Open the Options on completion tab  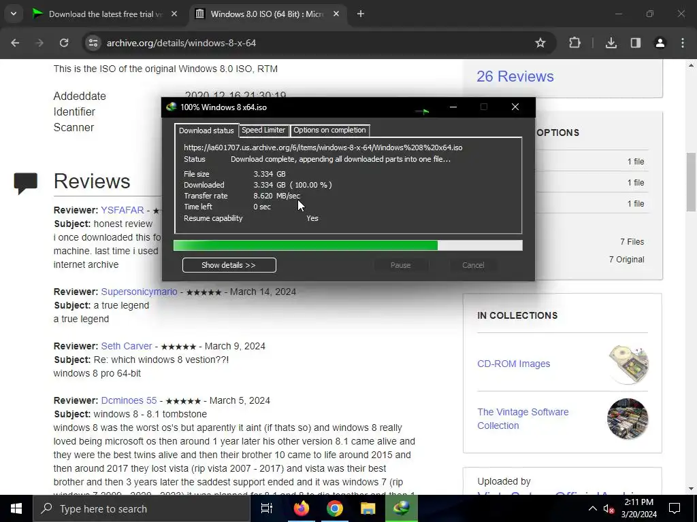pyautogui.click(x=329, y=130)
